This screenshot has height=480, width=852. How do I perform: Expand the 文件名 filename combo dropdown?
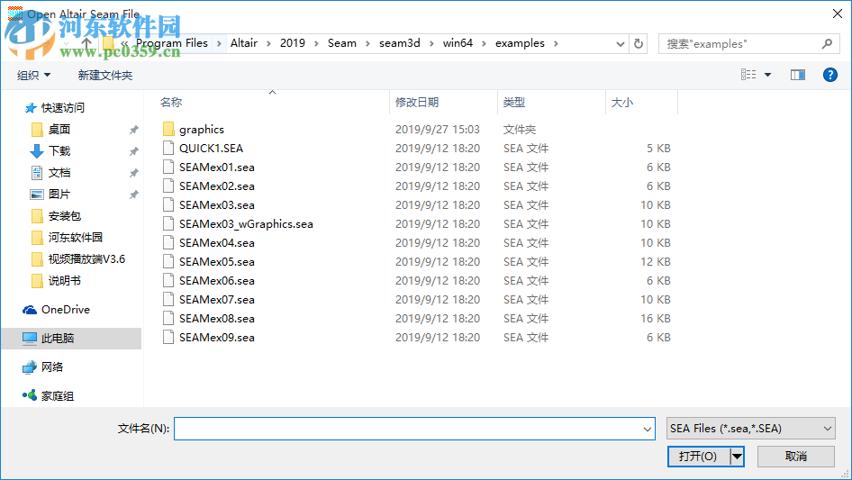pyautogui.click(x=648, y=429)
